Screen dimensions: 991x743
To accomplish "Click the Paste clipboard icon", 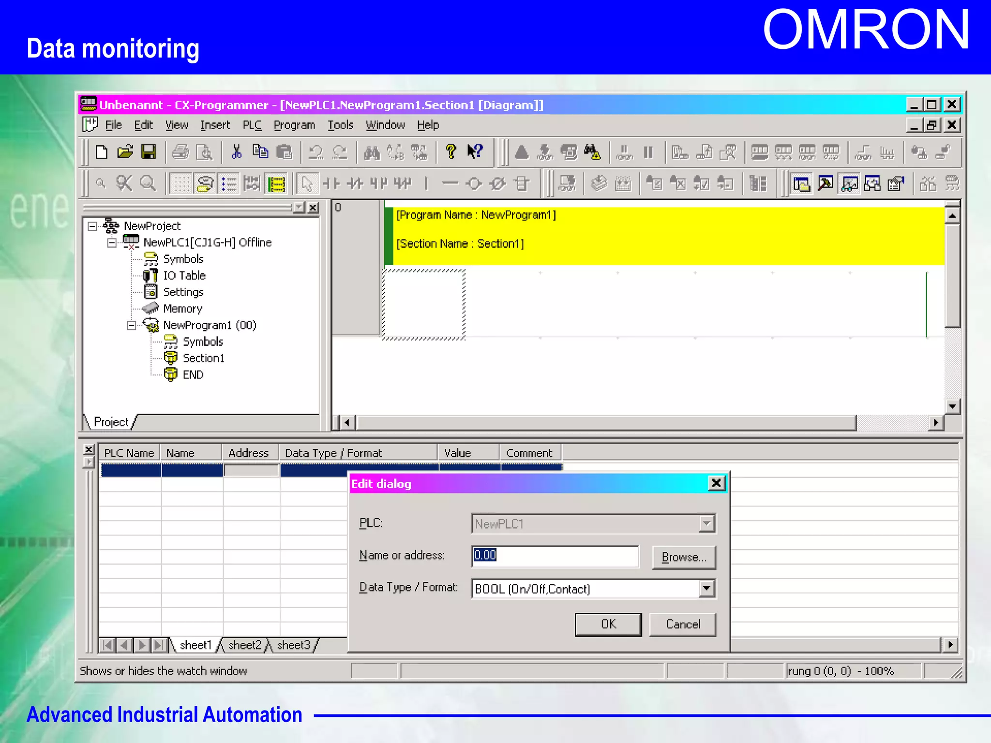I will tap(285, 152).
